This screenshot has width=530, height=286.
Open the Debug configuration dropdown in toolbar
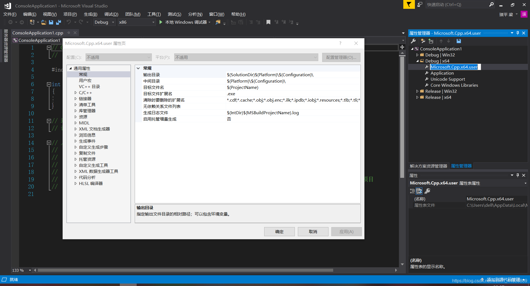point(113,22)
